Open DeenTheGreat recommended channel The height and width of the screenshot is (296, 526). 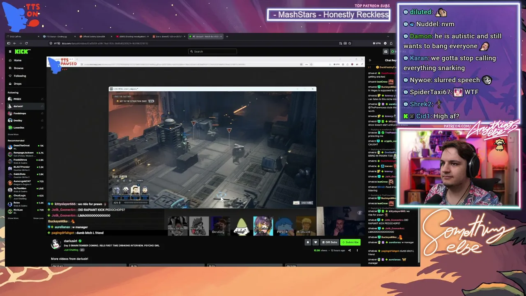click(x=25, y=146)
